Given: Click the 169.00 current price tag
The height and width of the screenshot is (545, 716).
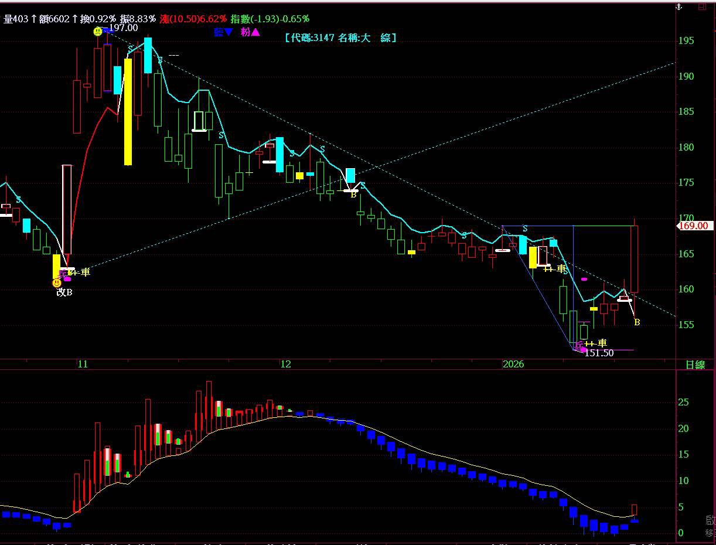Looking at the screenshot, I should [x=694, y=226].
